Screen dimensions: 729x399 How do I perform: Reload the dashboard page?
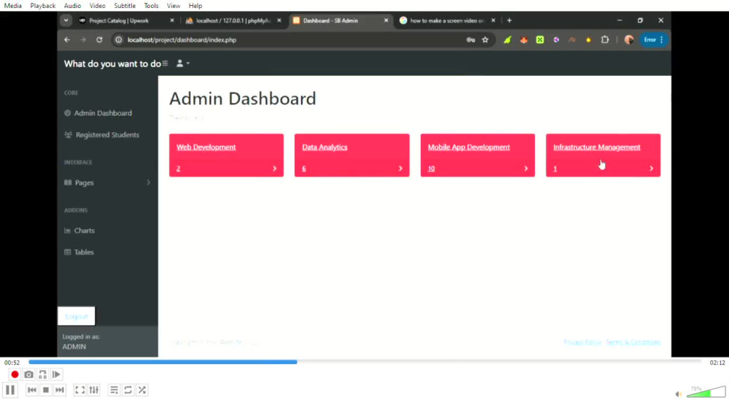click(99, 40)
